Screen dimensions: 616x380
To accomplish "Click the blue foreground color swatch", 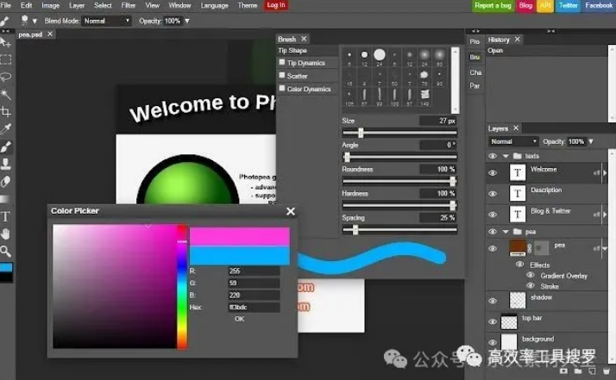I will 6,268.
